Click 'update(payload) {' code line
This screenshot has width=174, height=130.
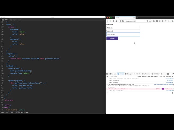17,81
